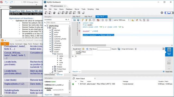Collapse the shuttershop schema node
This screenshot has height=97, width=174.
pos(45,26)
